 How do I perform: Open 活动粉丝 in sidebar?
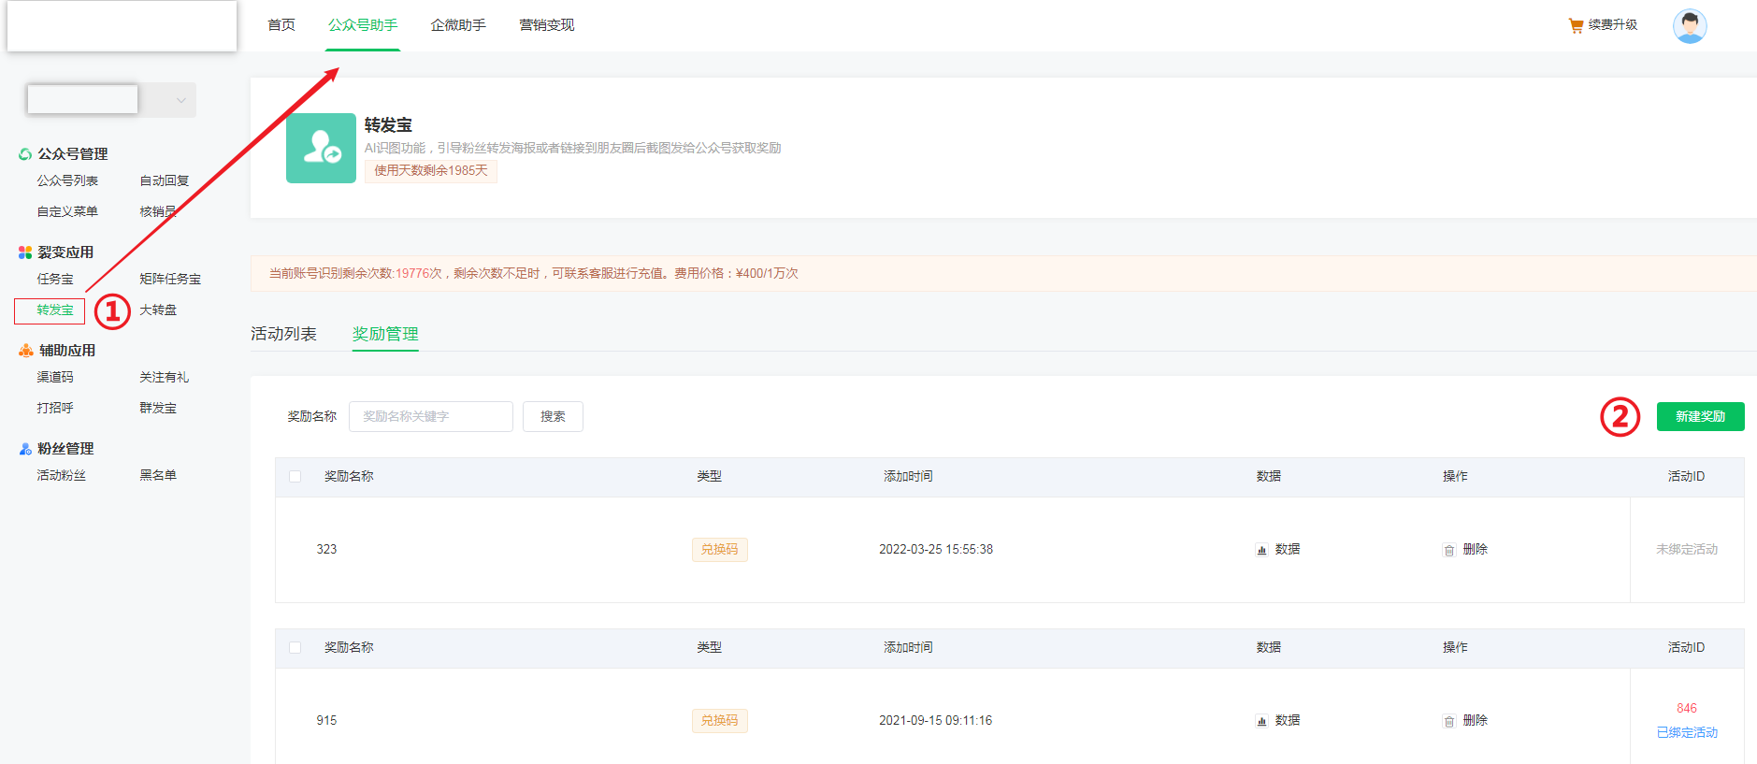point(62,476)
